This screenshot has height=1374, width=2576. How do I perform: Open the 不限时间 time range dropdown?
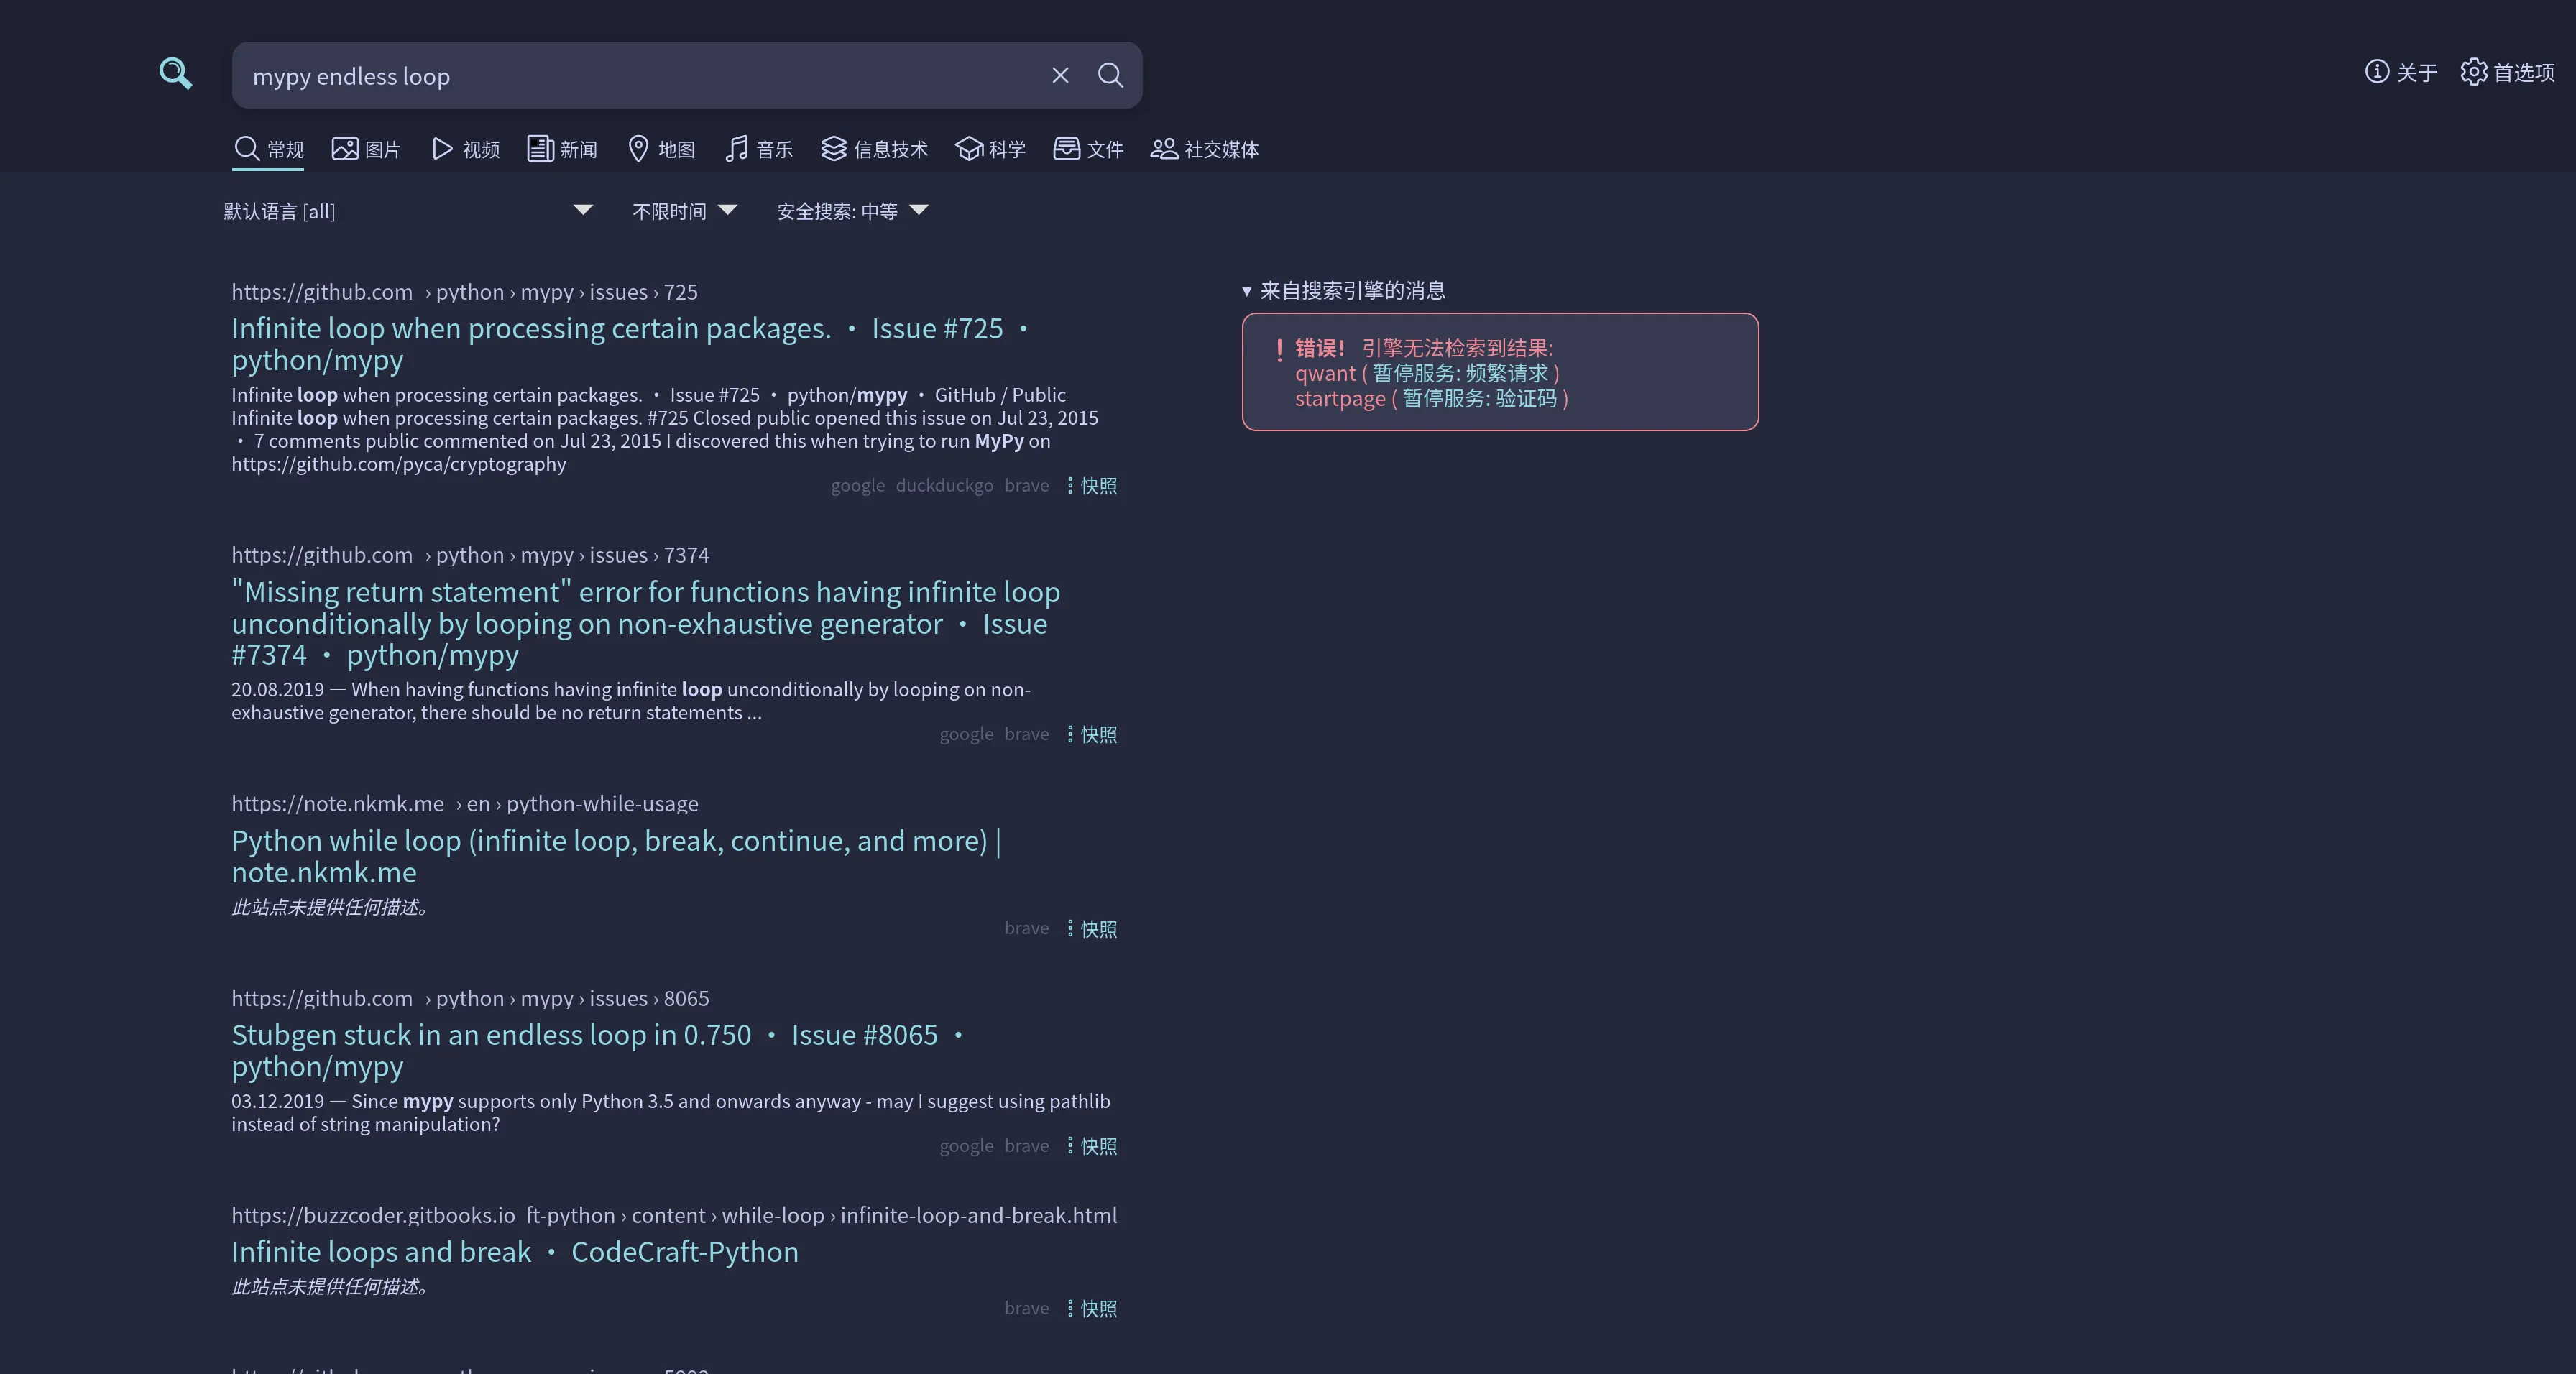[x=684, y=211]
